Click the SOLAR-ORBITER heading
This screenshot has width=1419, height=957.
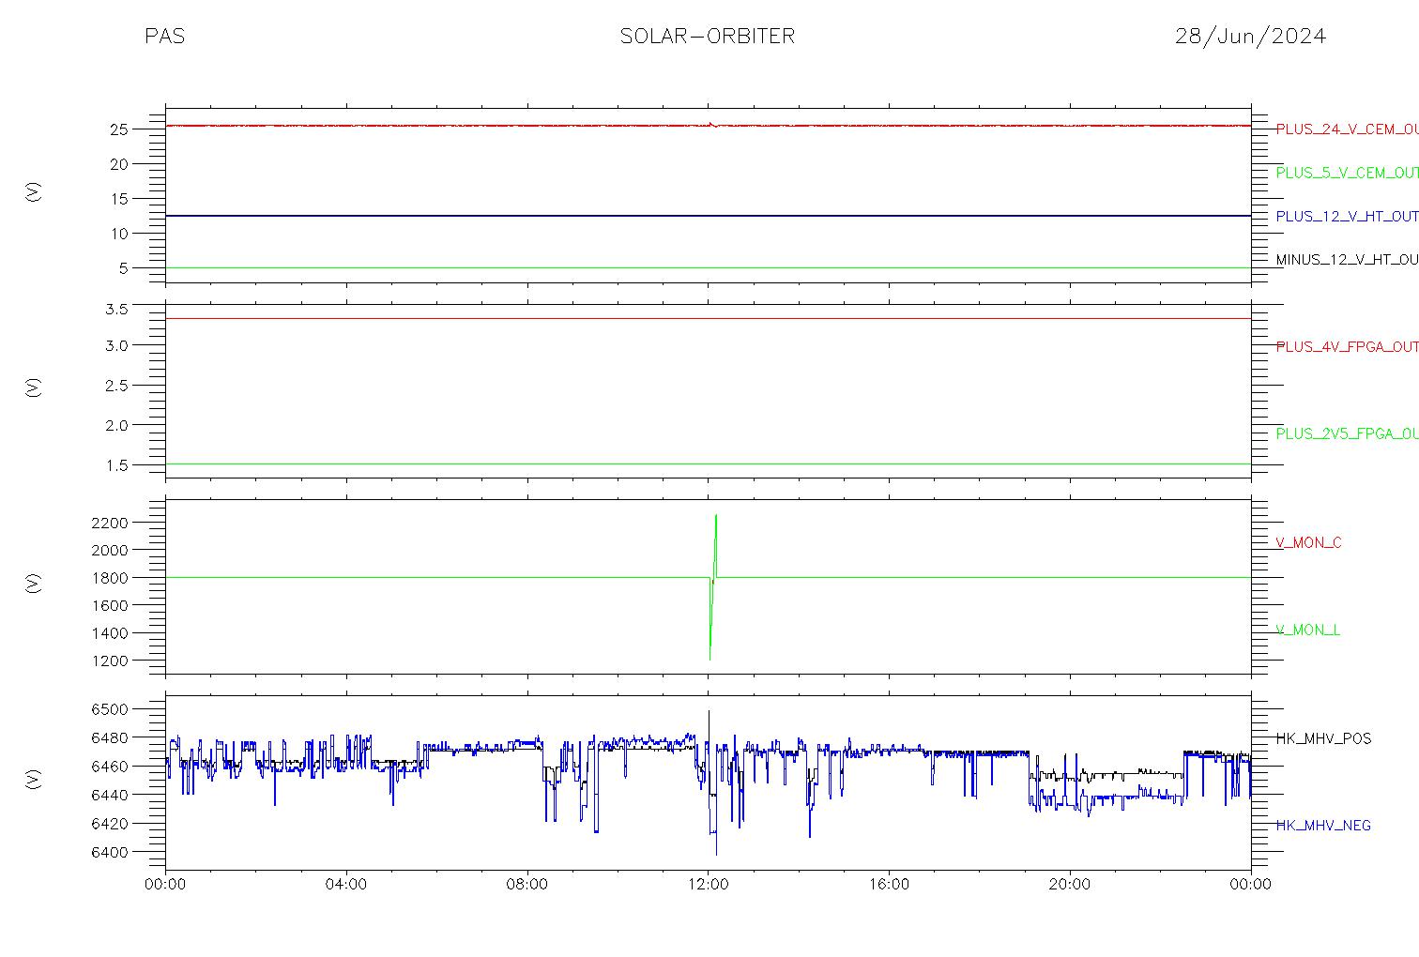coord(708,37)
